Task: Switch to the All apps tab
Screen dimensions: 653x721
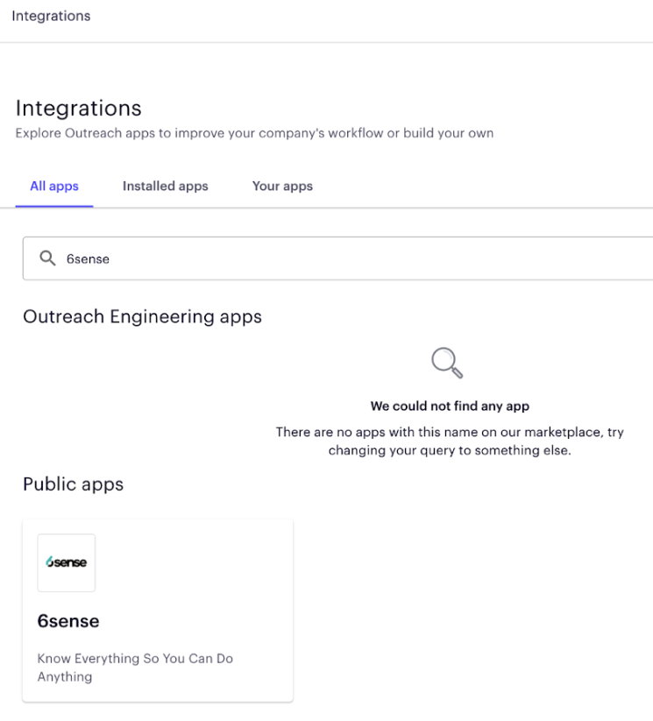Action: (54, 187)
